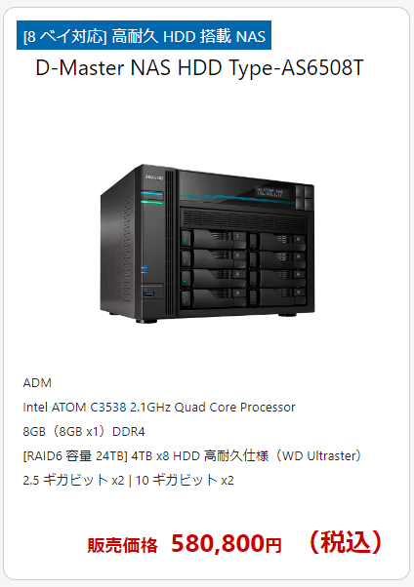The height and width of the screenshot is (587, 414).
Task: Click the 580,800円 sale price
Action: (227, 543)
